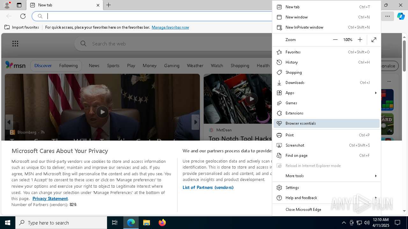The width and height of the screenshot is (408, 229).
Task: Show hidden system tray icons
Action: coord(344,223)
